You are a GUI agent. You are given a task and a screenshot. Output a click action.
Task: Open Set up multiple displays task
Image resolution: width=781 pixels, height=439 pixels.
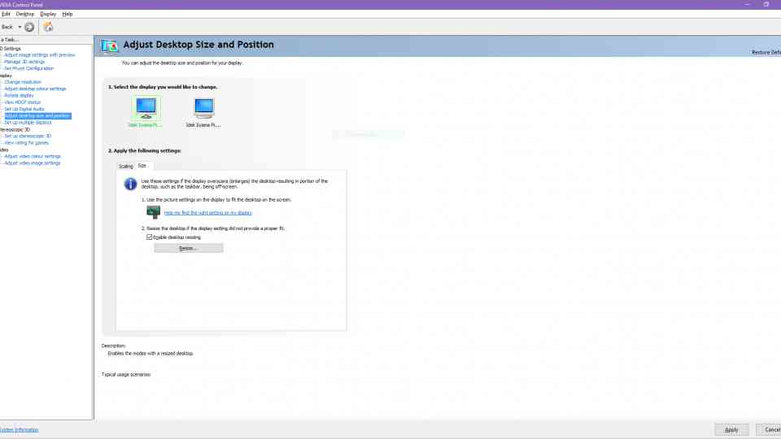(28, 123)
